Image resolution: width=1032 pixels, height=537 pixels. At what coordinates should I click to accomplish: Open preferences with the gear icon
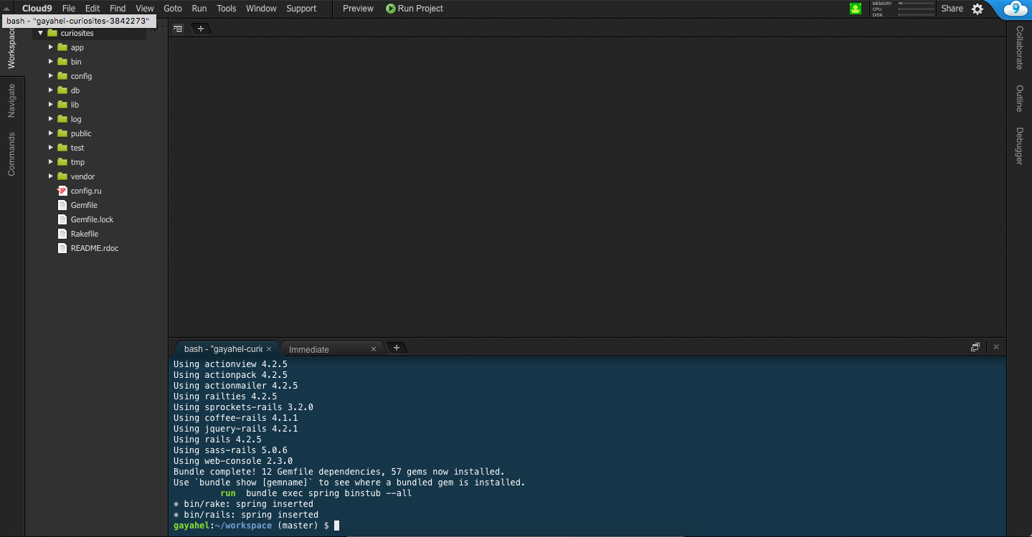tap(977, 9)
